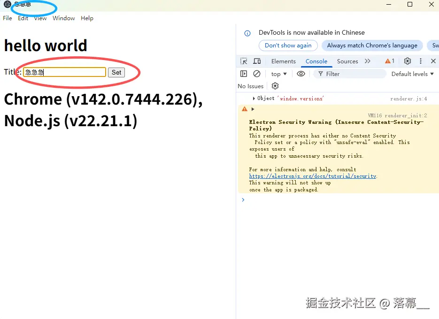Click the warning count indicator icon
This screenshot has height=319, width=439.
click(x=390, y=61)
